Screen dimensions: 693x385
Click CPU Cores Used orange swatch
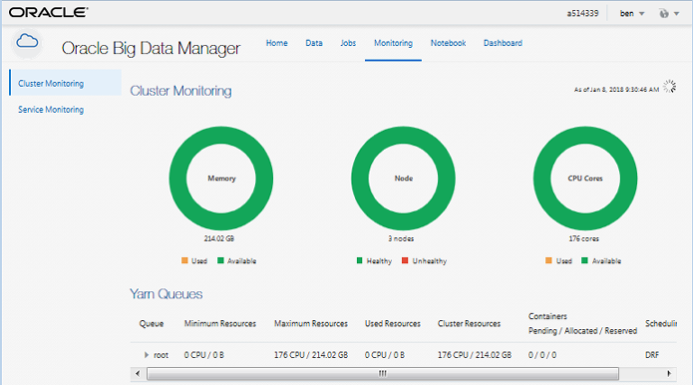coord(548,260)
